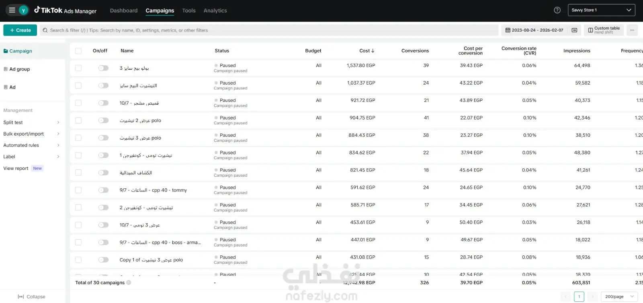Click the help question mark icon
Image resolution: width=643 pixels, height=303 pixels.
click(x=557, y=10)
